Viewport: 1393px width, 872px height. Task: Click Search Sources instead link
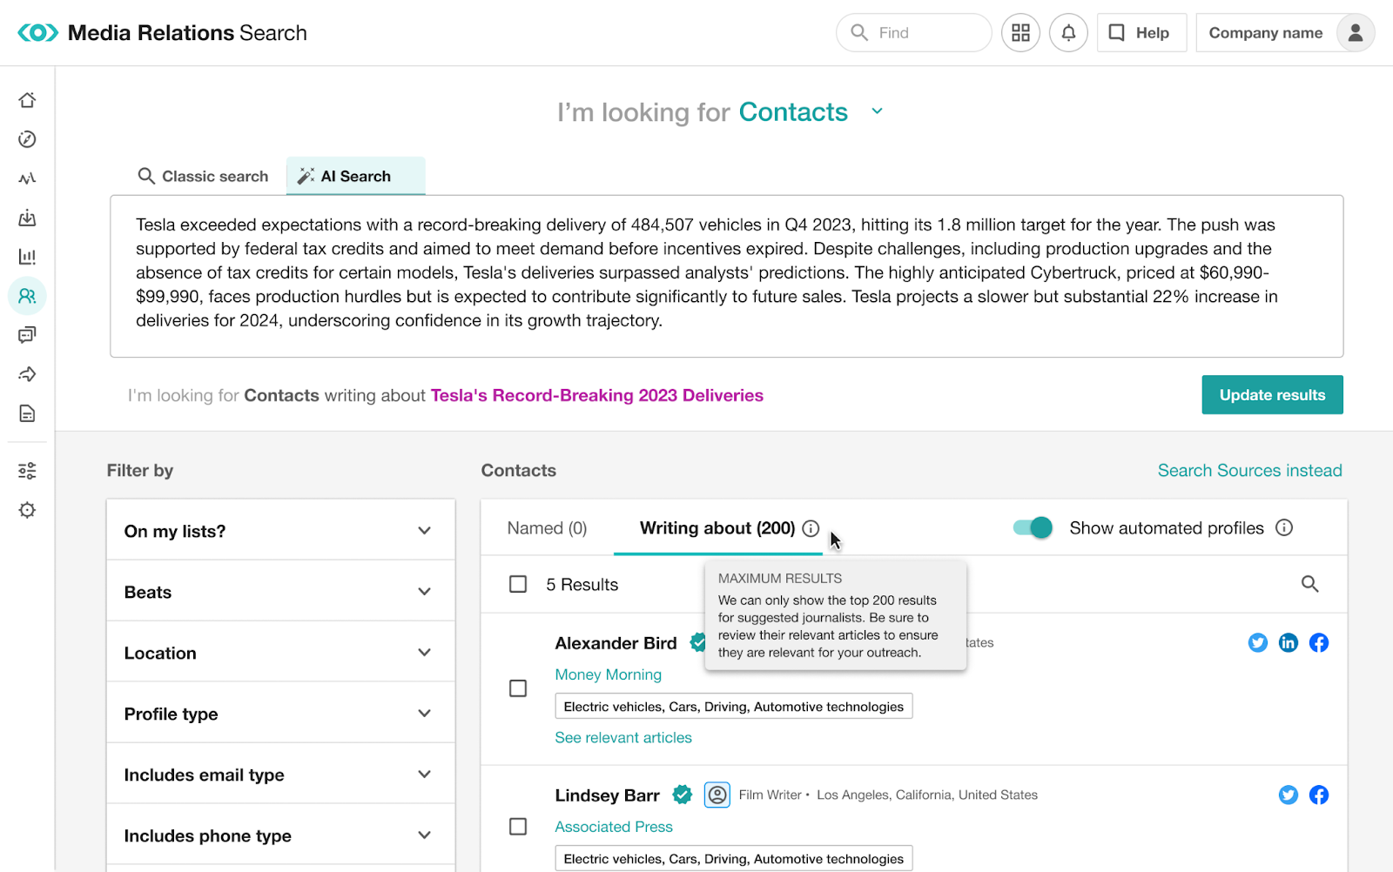point(1249,470)
